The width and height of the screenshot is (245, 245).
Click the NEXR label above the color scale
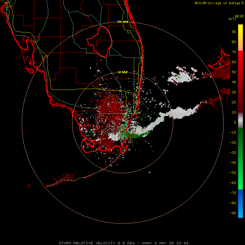point(239,16)
